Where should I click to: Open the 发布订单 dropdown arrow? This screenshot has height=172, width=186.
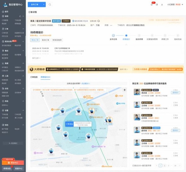(x=44, y=5)
